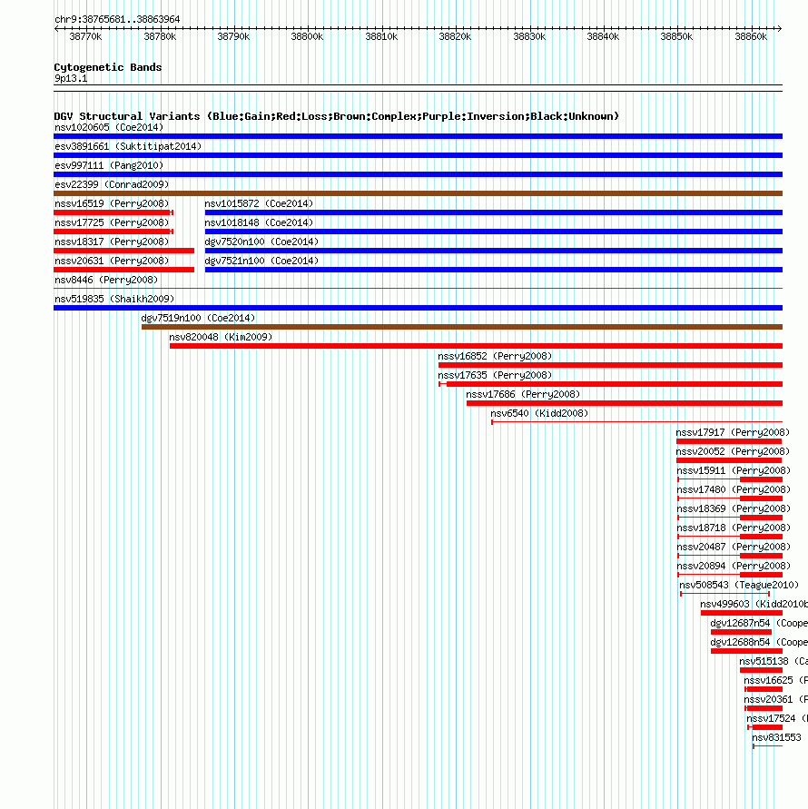
Task: Select the nssv20052 (Perry2008) label
Action: click(x=734, y=452)
